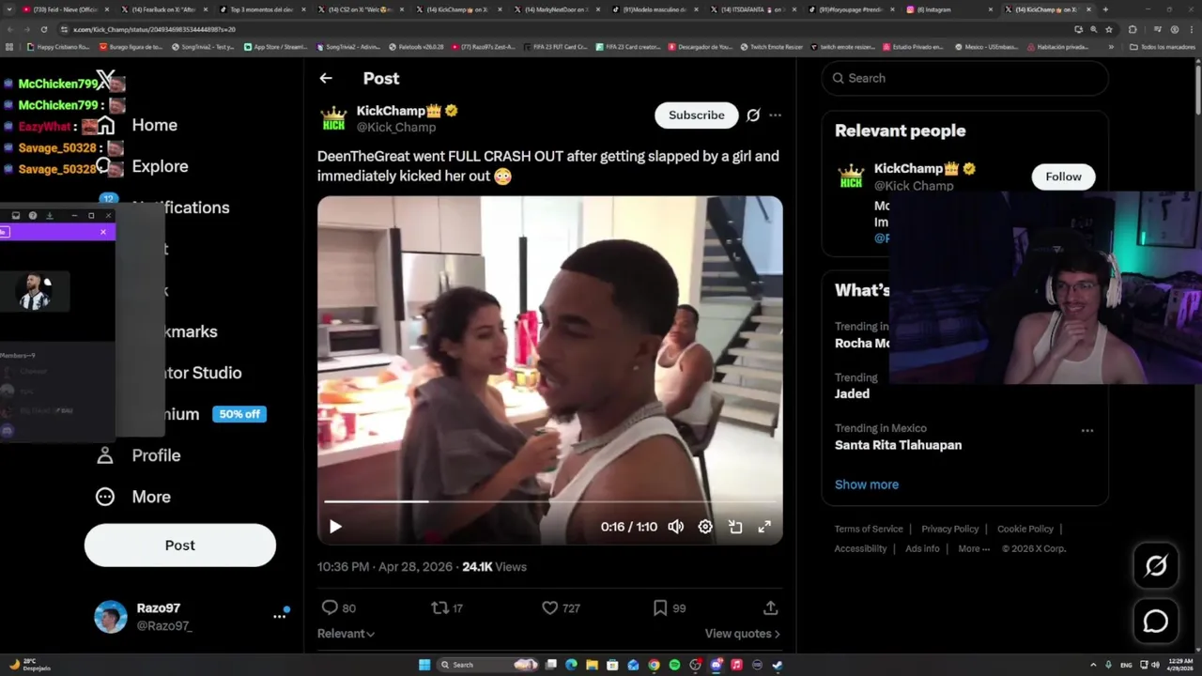Enter fullscreen for the video

point(764,527)
